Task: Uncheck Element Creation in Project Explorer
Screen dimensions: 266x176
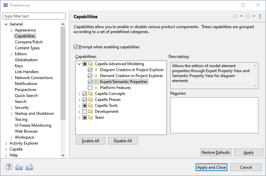Action: tap(90, 76)
